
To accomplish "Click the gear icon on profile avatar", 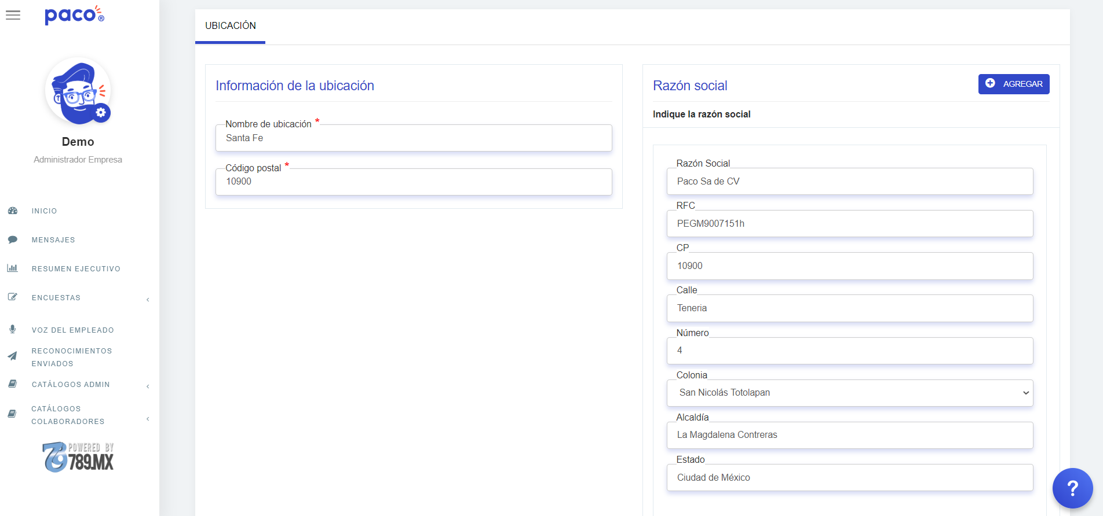I will (101, 112).
